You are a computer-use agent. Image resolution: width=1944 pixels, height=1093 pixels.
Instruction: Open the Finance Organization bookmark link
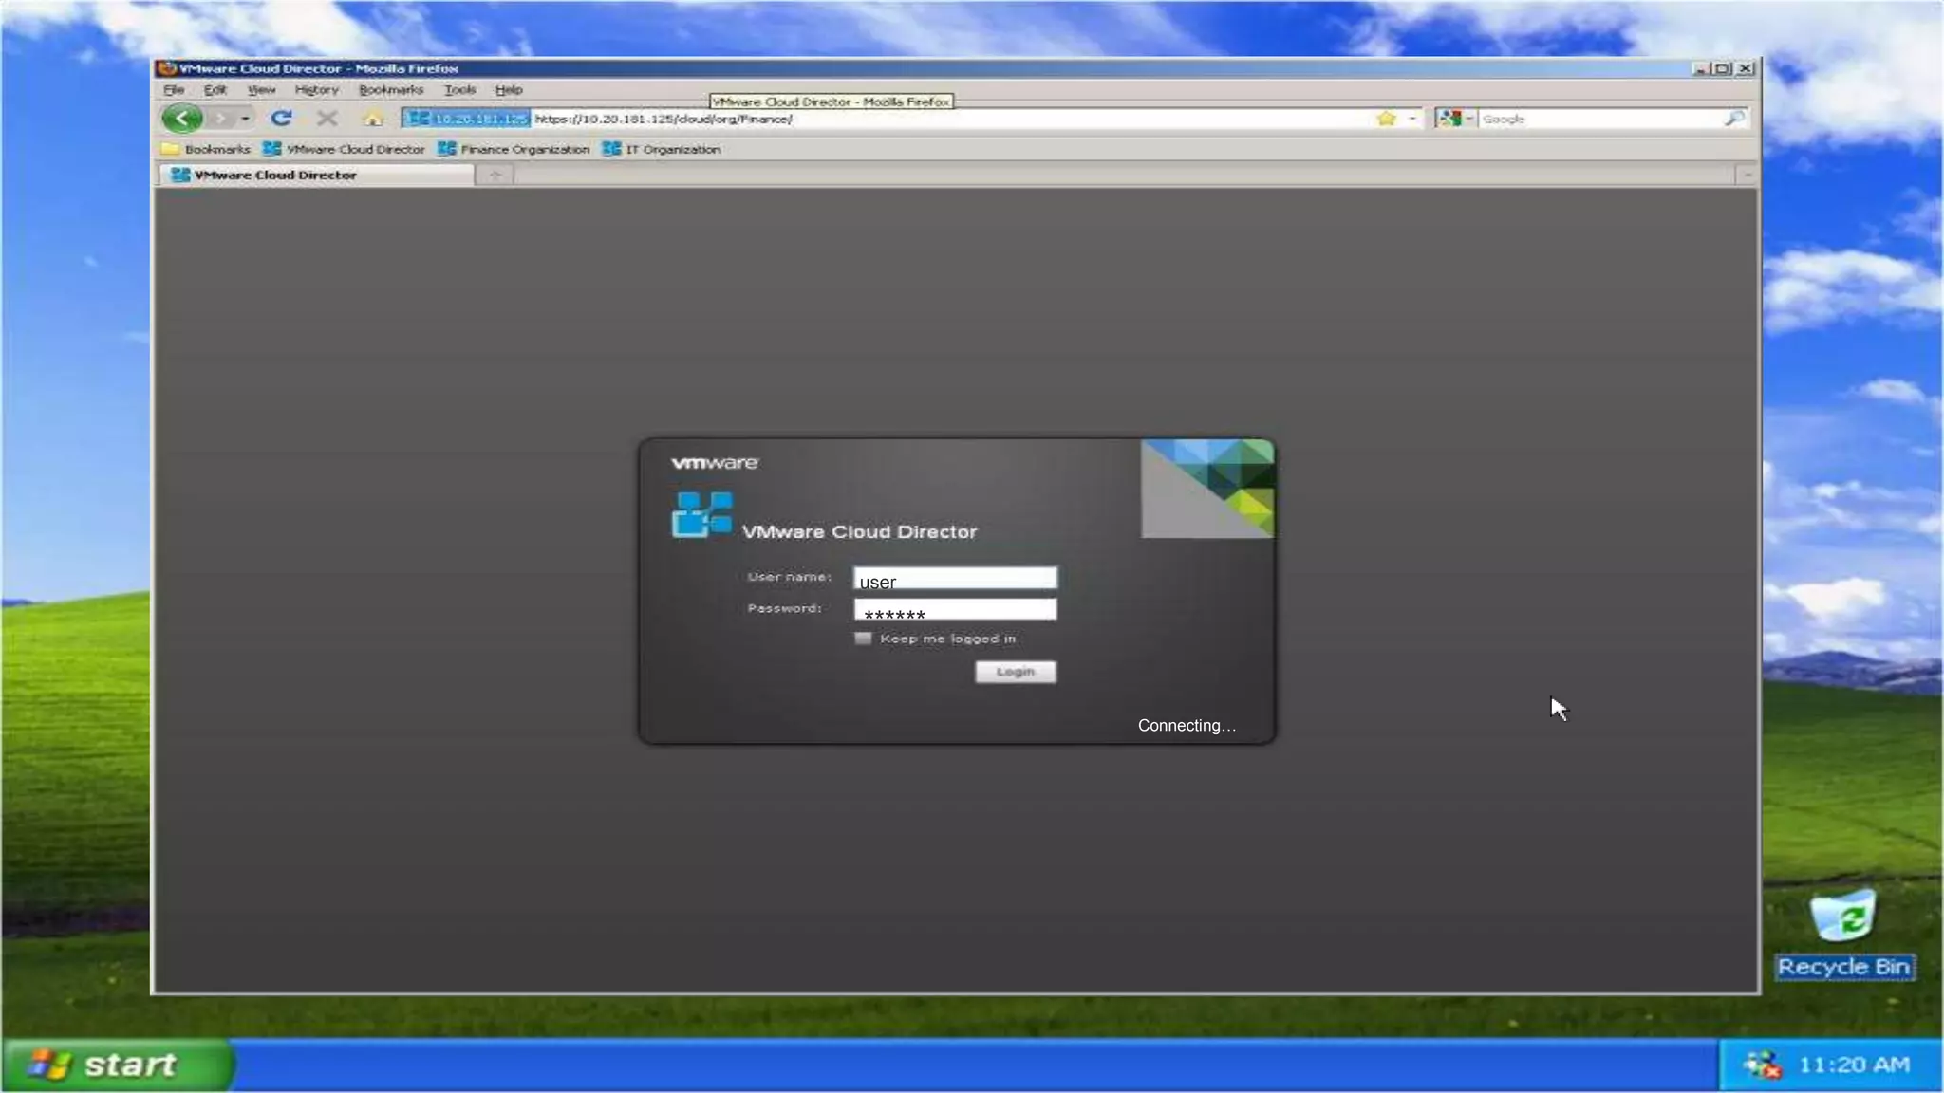pyautogui.click(x=514, y=149)
